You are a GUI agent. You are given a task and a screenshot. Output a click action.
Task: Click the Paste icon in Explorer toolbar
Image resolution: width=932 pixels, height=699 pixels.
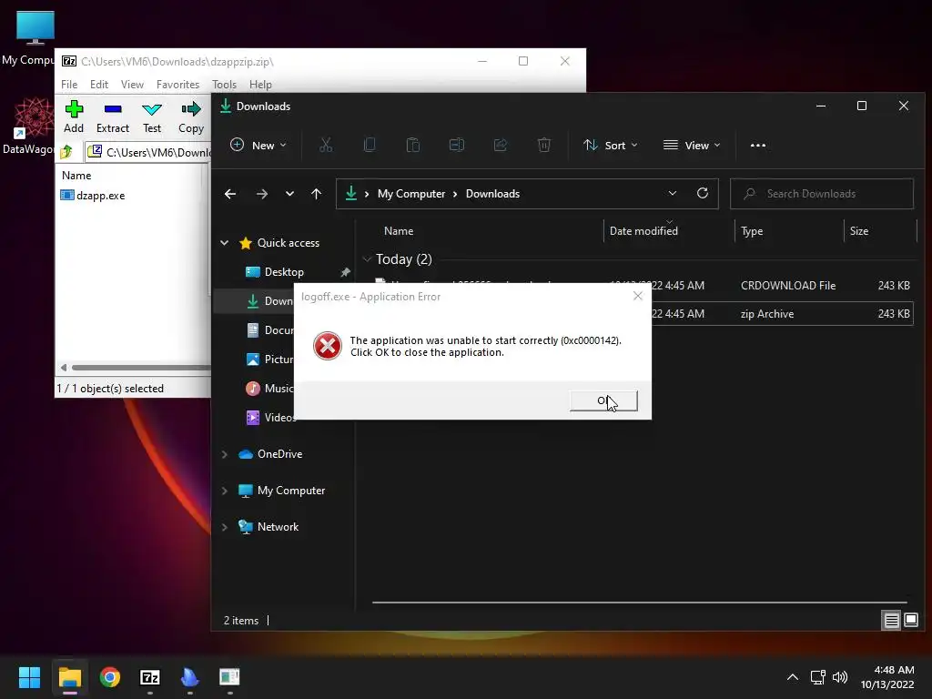(412, 145)
